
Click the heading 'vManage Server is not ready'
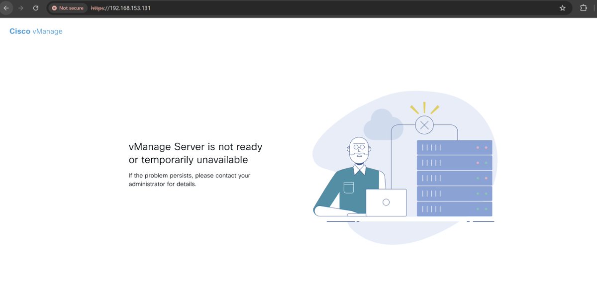tap(196, 147)
